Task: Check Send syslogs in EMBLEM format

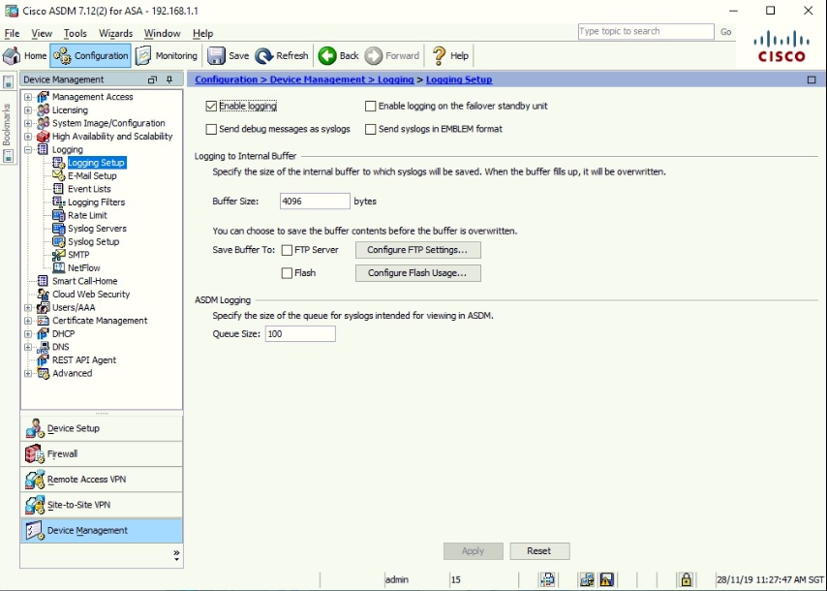Action: pos(370,129)
